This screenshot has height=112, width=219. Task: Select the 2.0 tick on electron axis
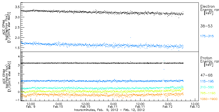(17, 37)
